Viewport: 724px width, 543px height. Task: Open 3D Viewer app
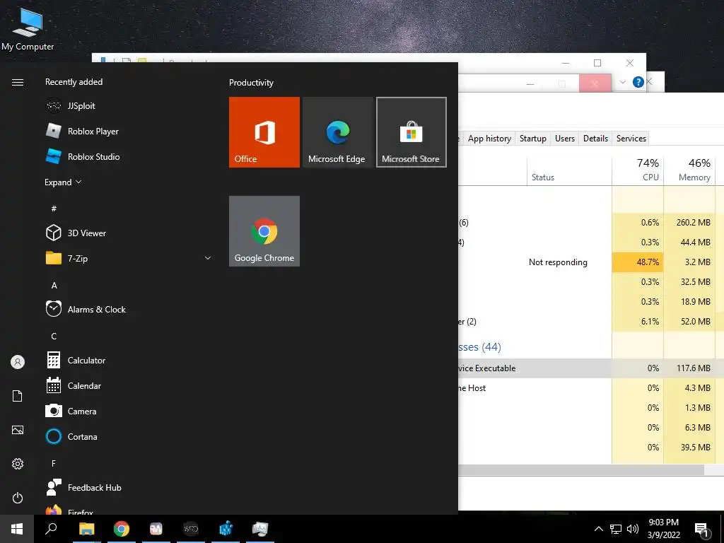click(x=129, y=233)
